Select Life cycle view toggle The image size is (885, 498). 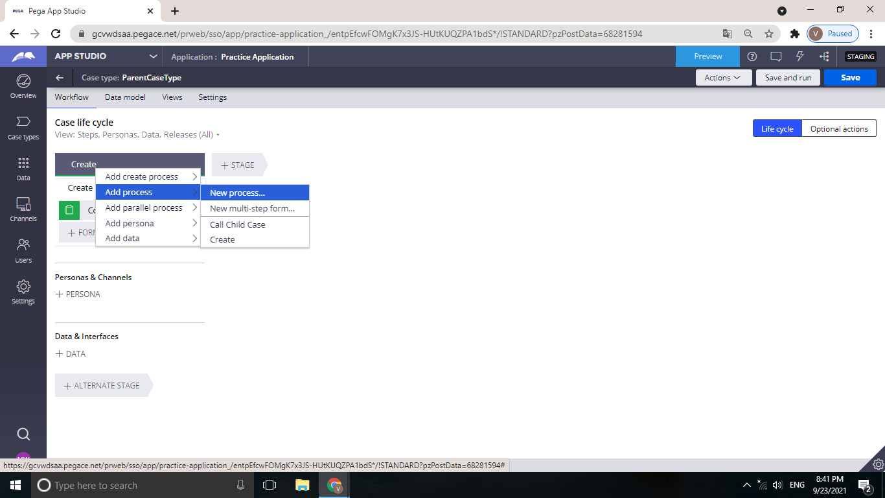[777, 128]
